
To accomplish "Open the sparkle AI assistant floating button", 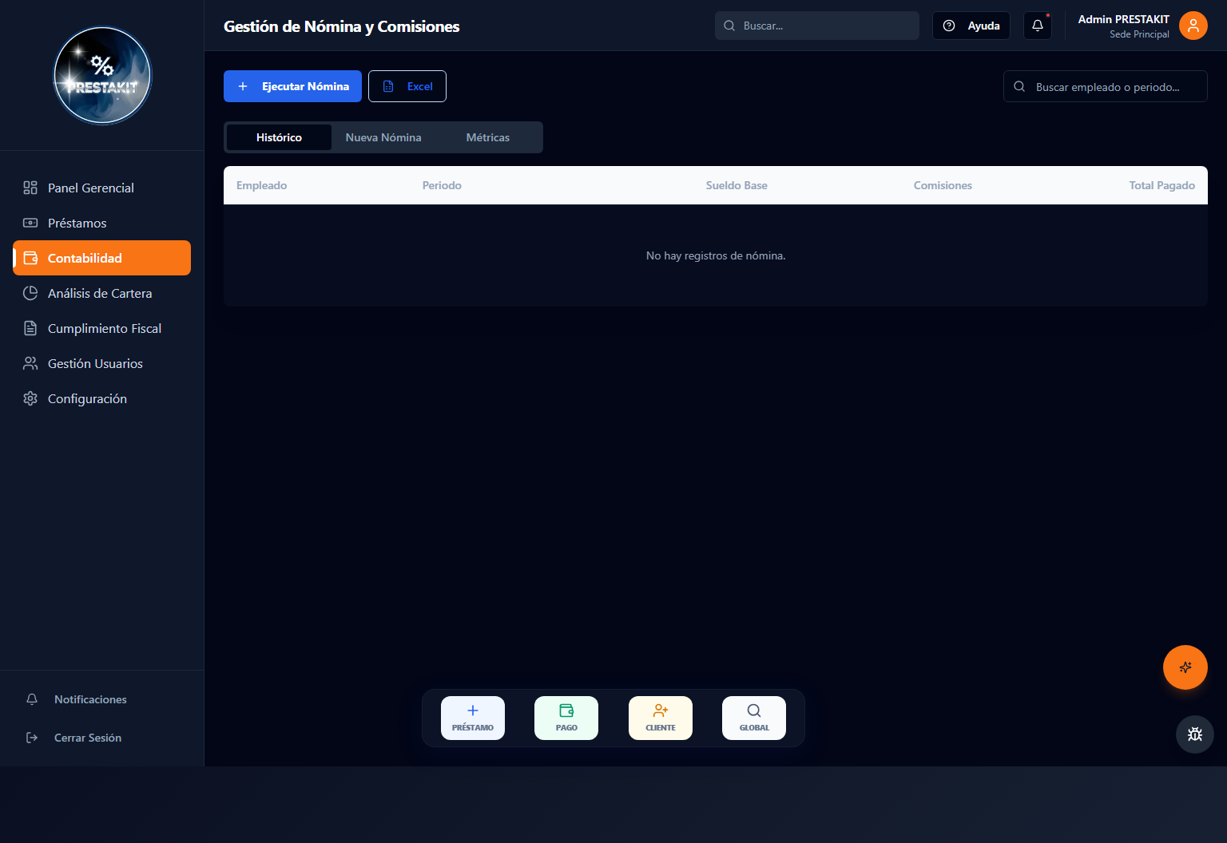I will [x=1185, y=667].
